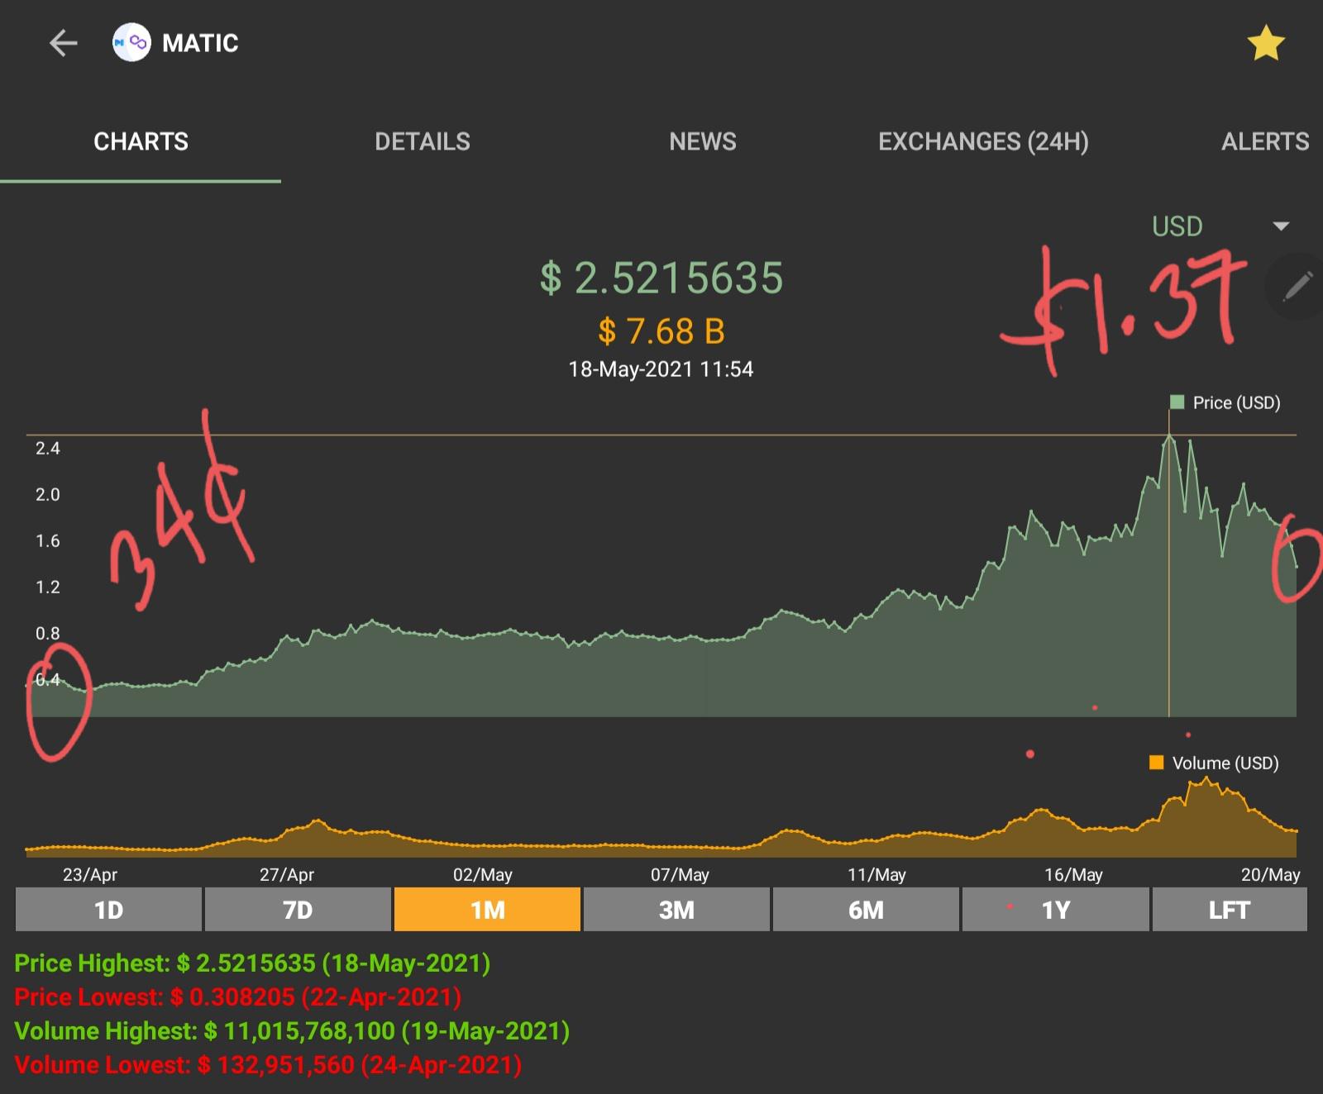This screenshot has height=1094, width=1323.
Task: Select the 1M time range
Action: coord(487,910)
